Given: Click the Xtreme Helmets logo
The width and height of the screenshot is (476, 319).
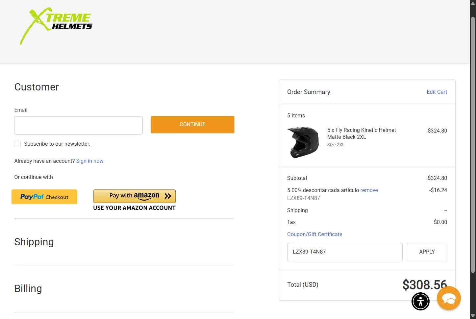Looking at the screenshot, I should [56, 26].
